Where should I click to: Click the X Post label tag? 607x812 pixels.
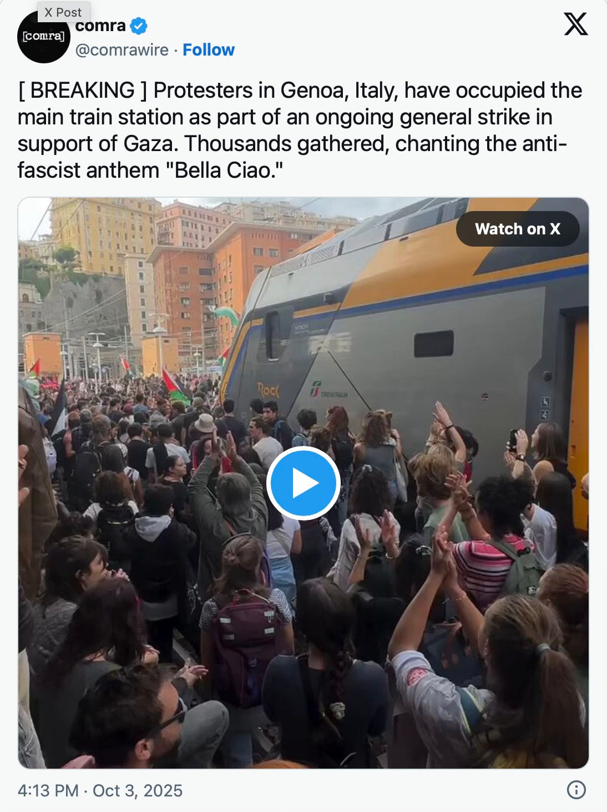click(63, 12)
